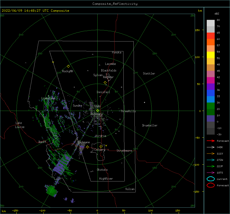Click the isolated green storm cell echo
230x214 pixels.
click(x=51, y=191)
